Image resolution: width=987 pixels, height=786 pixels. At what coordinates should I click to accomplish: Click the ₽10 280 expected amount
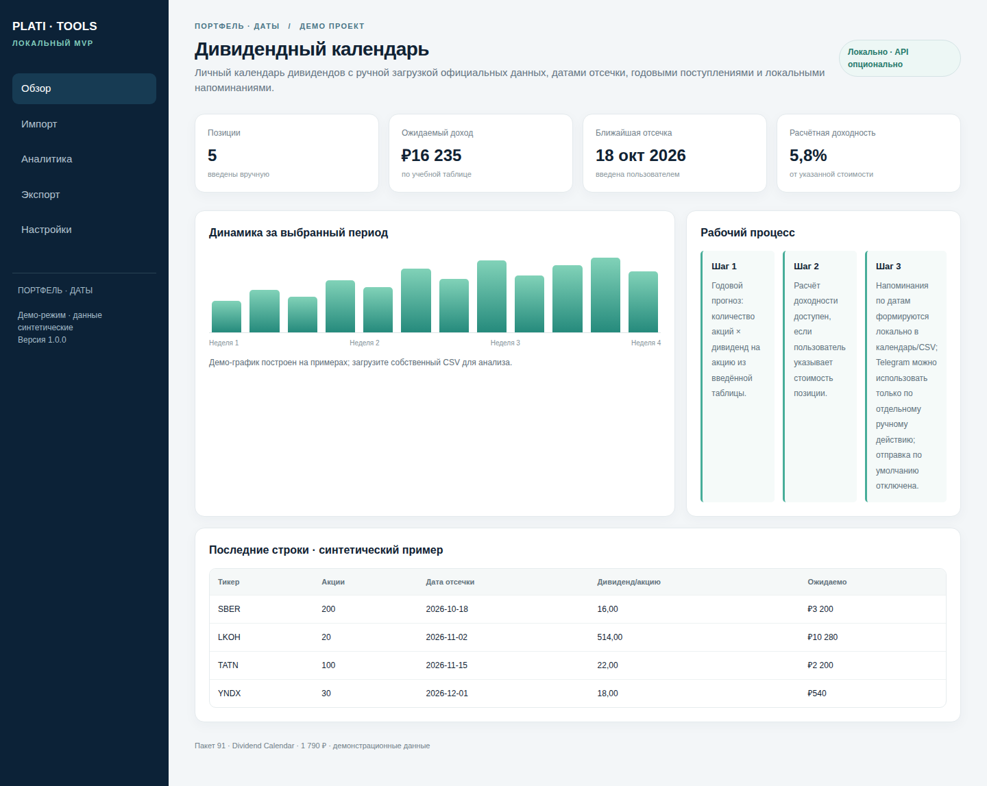click(822, 637)
